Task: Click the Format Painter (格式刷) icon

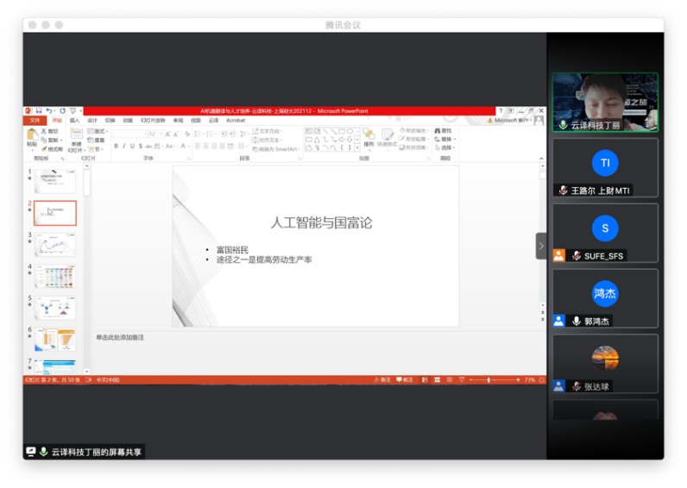Action: (x=53, y=149)
